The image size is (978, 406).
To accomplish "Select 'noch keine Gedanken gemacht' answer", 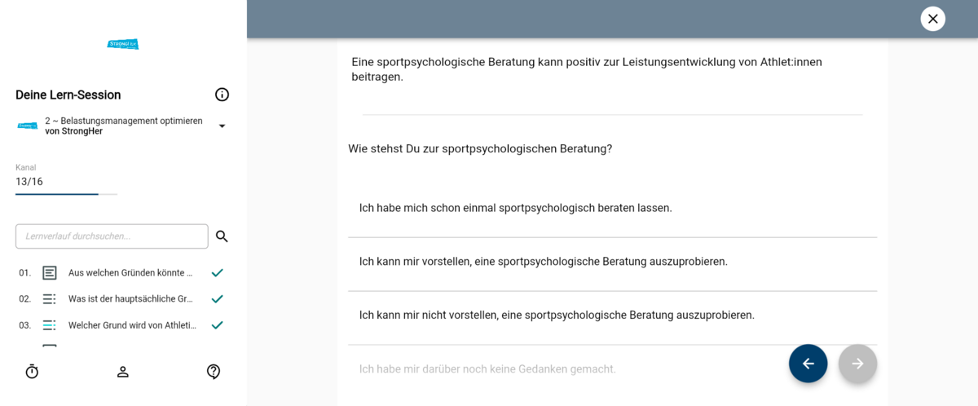I will pos(487,369).
